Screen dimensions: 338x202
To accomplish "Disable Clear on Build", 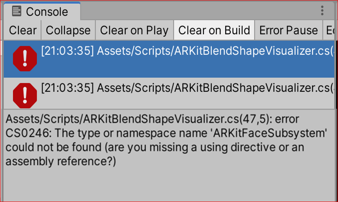I will (214, 31).
